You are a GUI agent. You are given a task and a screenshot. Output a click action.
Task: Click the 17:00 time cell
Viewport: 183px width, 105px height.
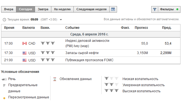[8, 43]
